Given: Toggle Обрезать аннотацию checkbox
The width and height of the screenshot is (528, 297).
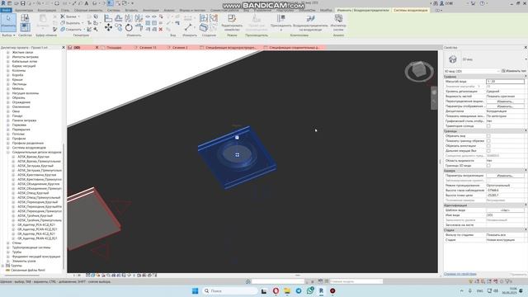Looking at the screenshot, I should 488,146.
